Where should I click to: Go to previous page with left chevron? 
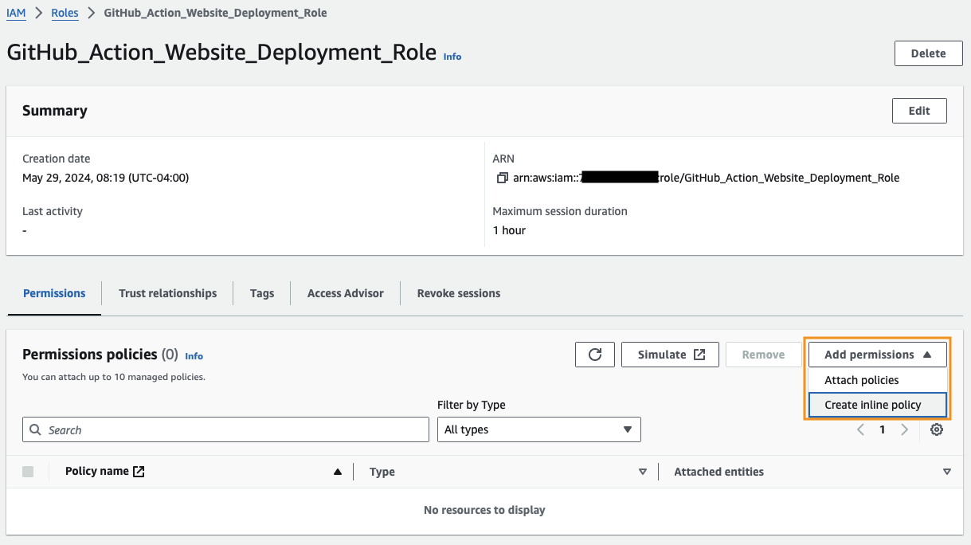pyautogui.click(x=860, y=429)
